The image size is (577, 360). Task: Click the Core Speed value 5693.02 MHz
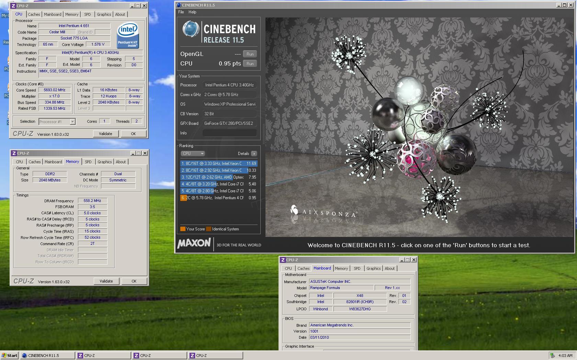[x=55, y=90]
